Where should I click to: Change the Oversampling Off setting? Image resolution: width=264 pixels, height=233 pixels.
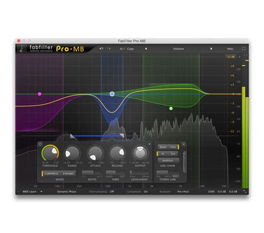tap(112, 191)
